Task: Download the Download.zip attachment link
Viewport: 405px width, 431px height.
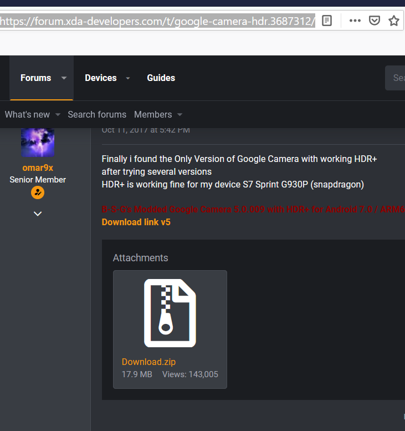Action: point(148,362)
